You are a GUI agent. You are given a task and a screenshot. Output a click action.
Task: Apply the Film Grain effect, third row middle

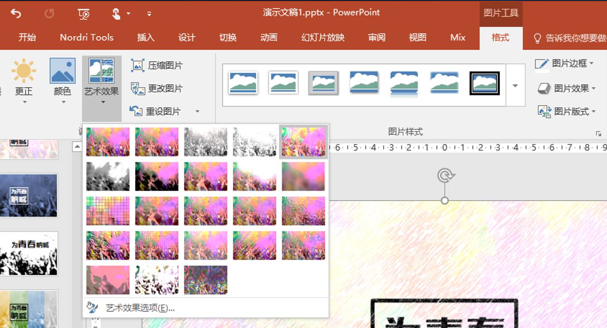pos(206,211)
